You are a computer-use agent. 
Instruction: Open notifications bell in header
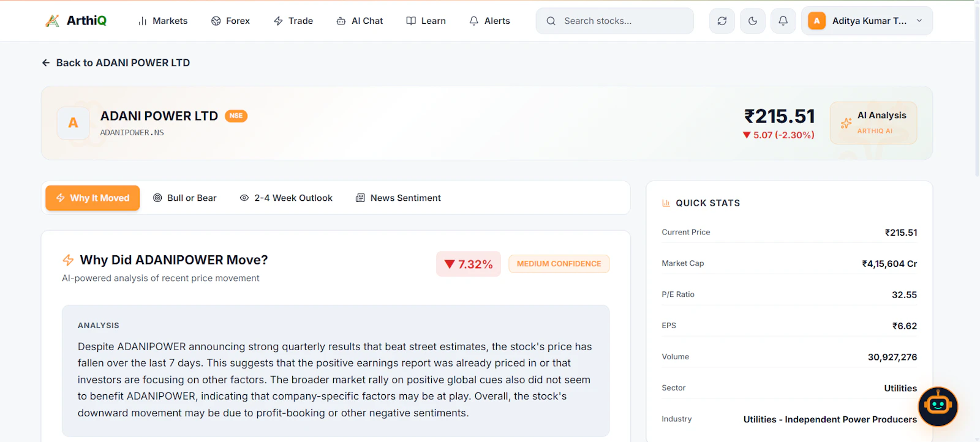[x=783, y=21]
